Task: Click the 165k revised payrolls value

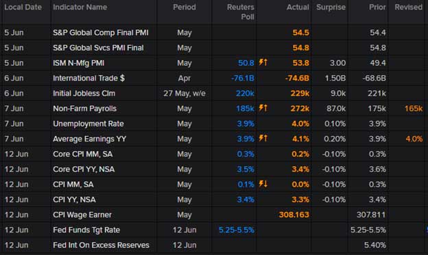Action: pos(414,109)
